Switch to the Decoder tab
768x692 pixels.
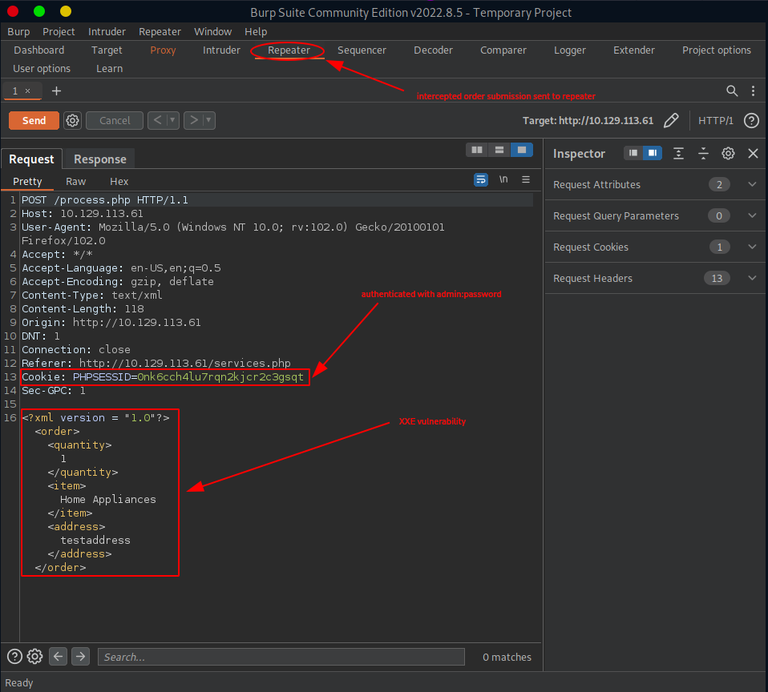pyautogui.click(x=433, y=50)
